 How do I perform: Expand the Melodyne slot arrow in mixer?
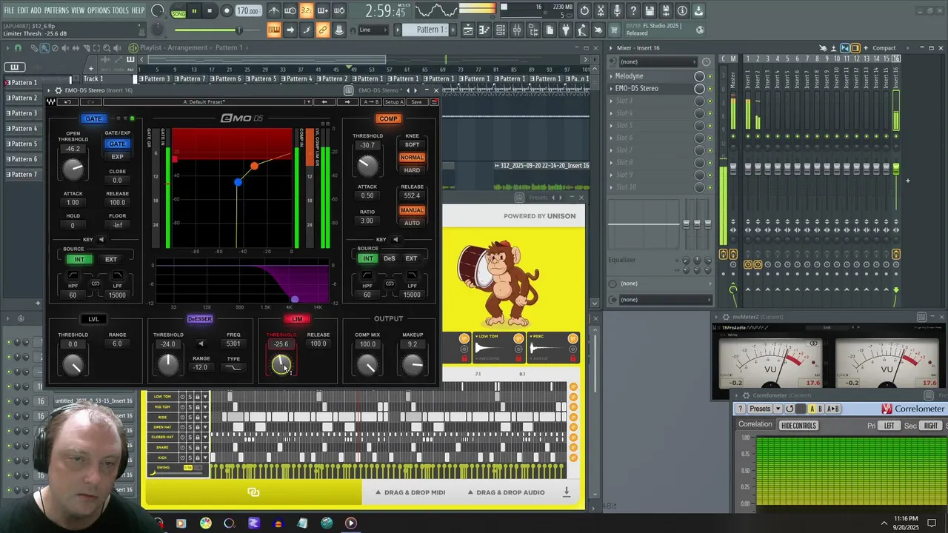pos(612,76)
